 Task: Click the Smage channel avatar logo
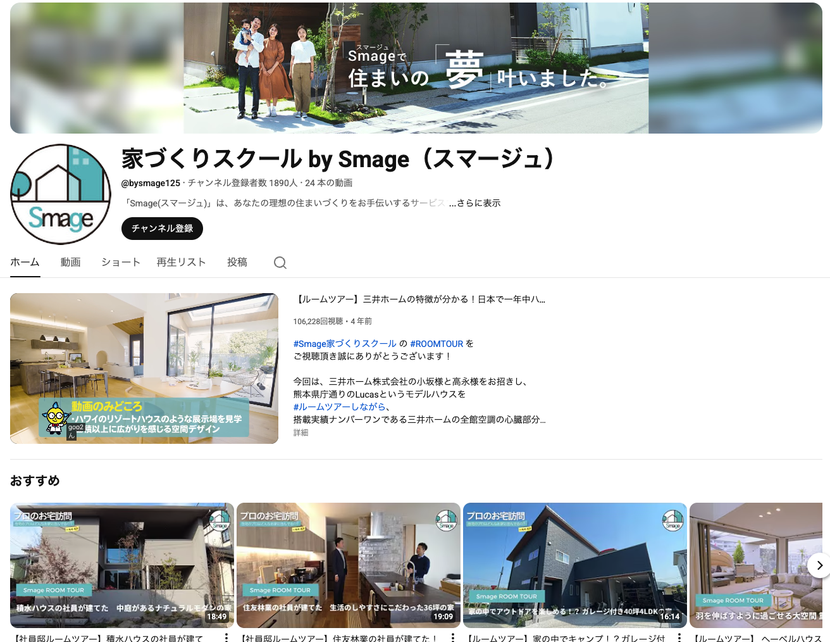(x=61, y=194)
